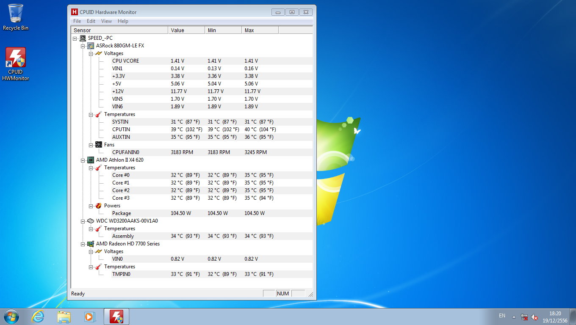Click the Max column header
This screenshot has width=576, height=325.
tap(260, 30)
